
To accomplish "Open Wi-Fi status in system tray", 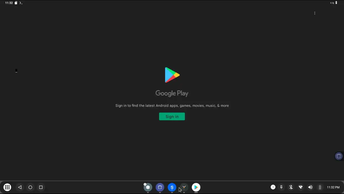I will [x=300, y=187].
